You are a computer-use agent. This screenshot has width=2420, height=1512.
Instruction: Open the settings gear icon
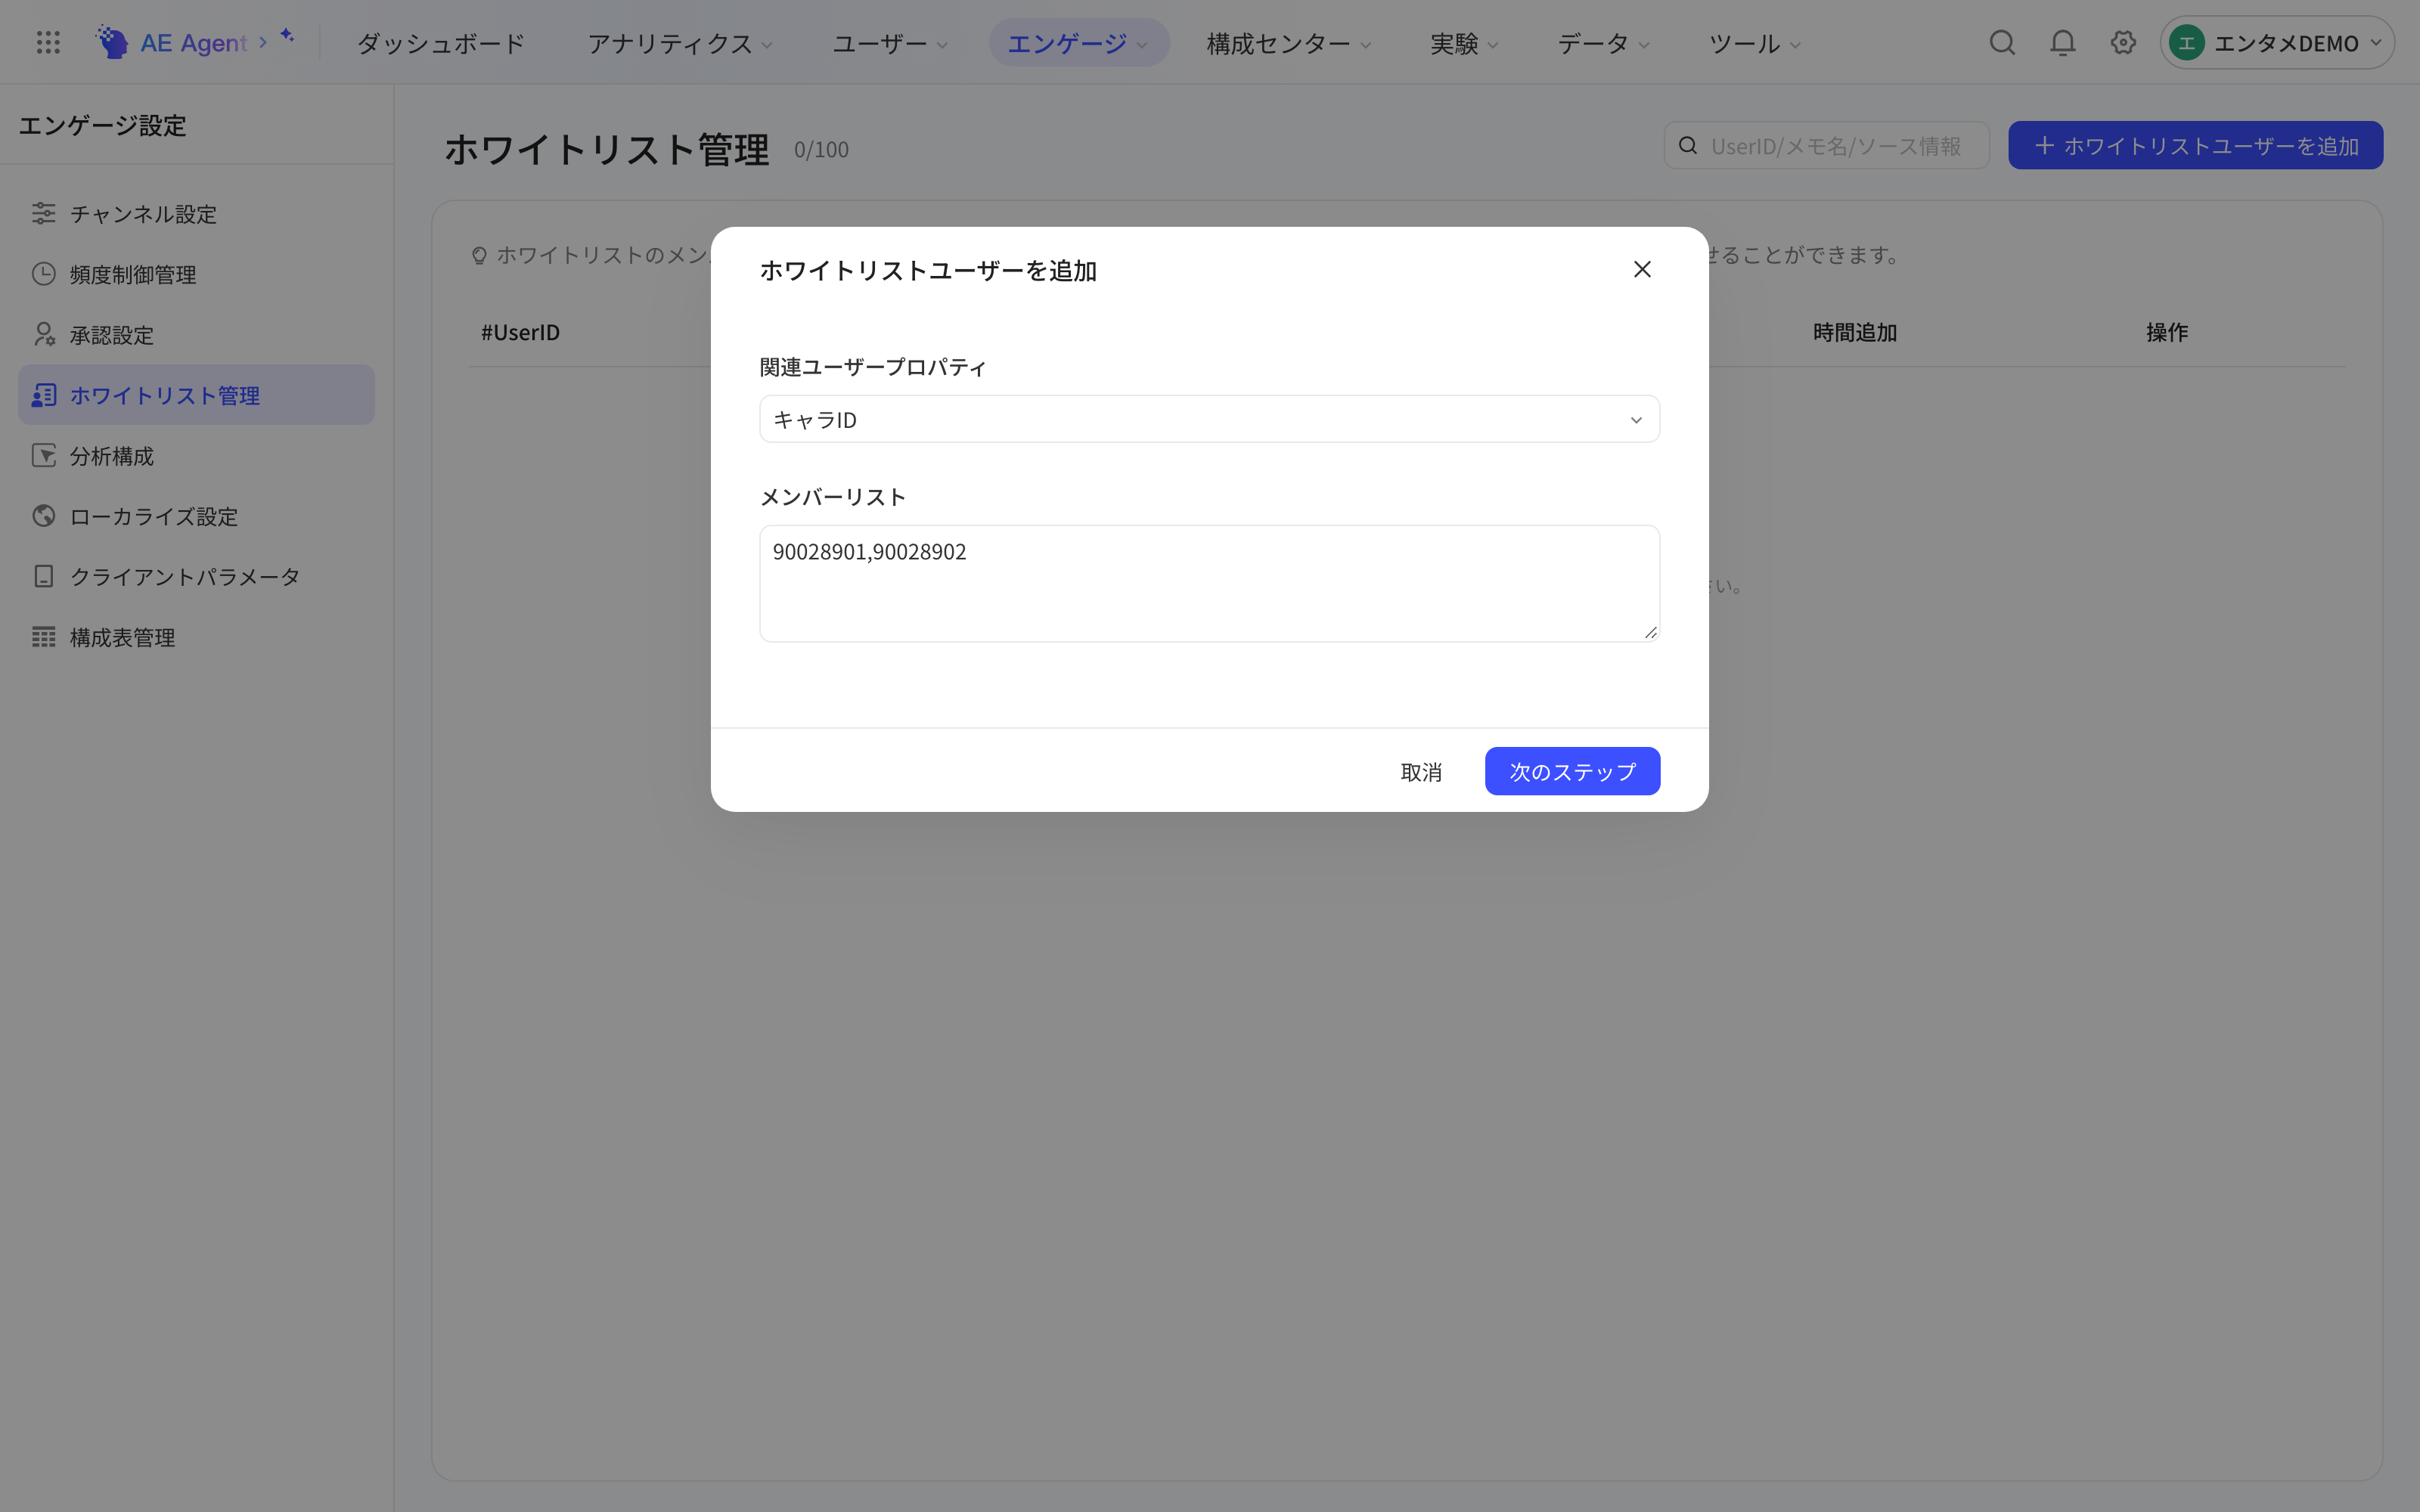pyautogui.click(x=2123, y=42)
